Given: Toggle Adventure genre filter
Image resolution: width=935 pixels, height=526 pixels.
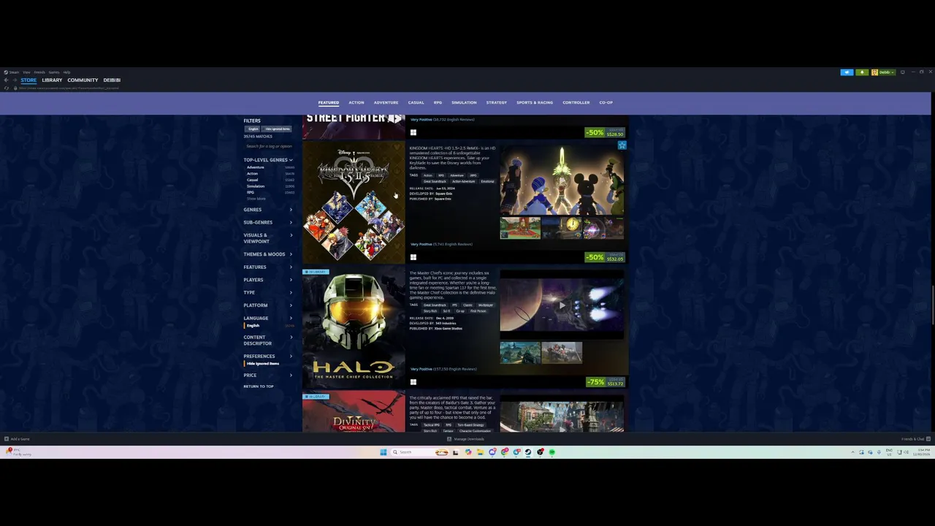Looking at the screenshot, I should click(256, 167).
